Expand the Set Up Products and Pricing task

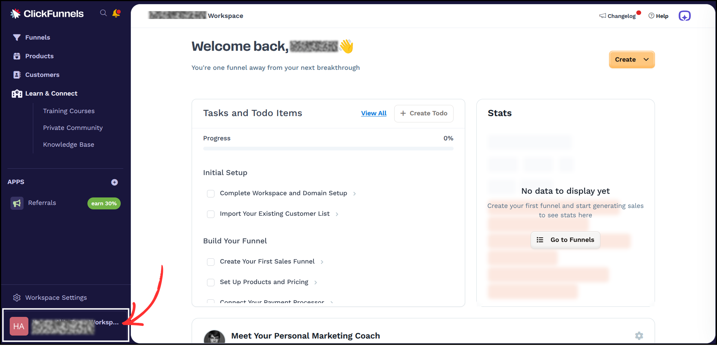point(316,282)
